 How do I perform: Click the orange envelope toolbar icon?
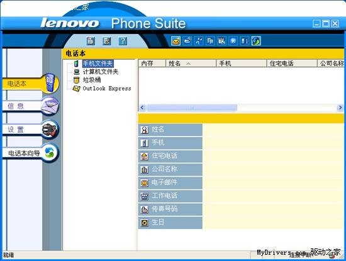pos(176,41)
